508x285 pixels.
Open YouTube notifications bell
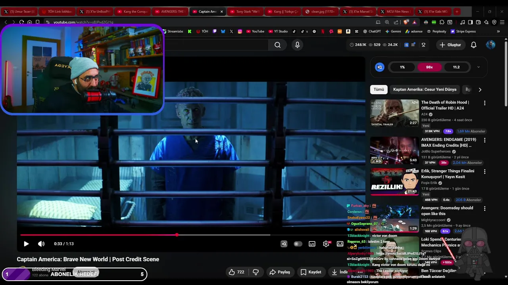(x=473, y=45)
